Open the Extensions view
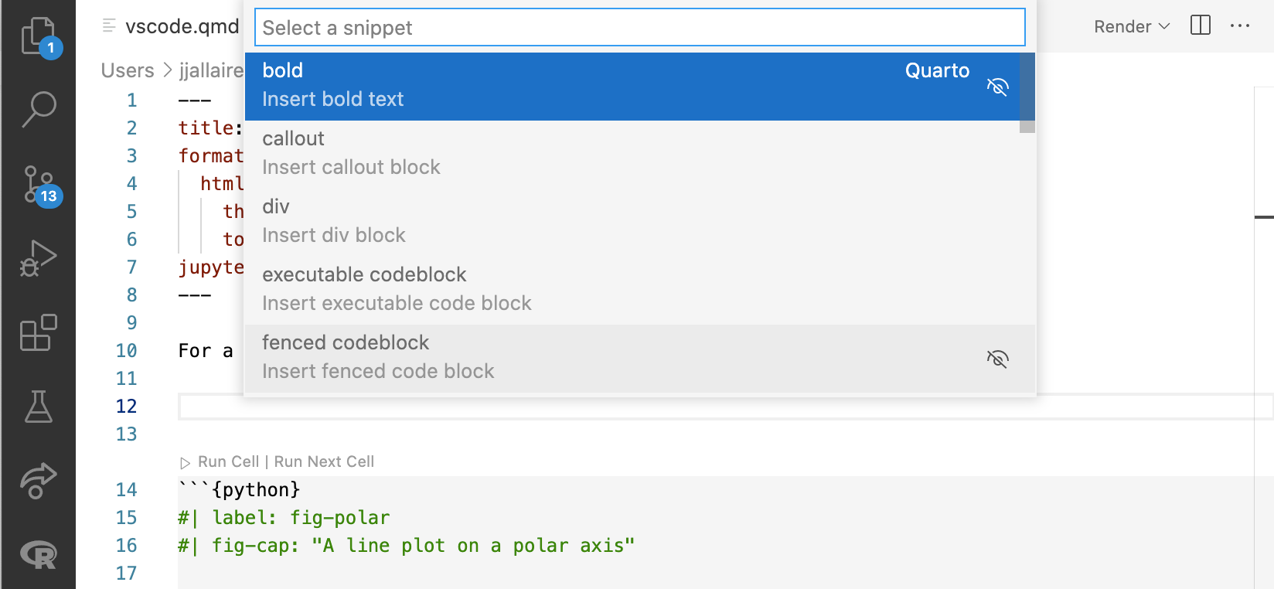The height and width of the screenshot is (589, 1274). (x=39, y=332)
